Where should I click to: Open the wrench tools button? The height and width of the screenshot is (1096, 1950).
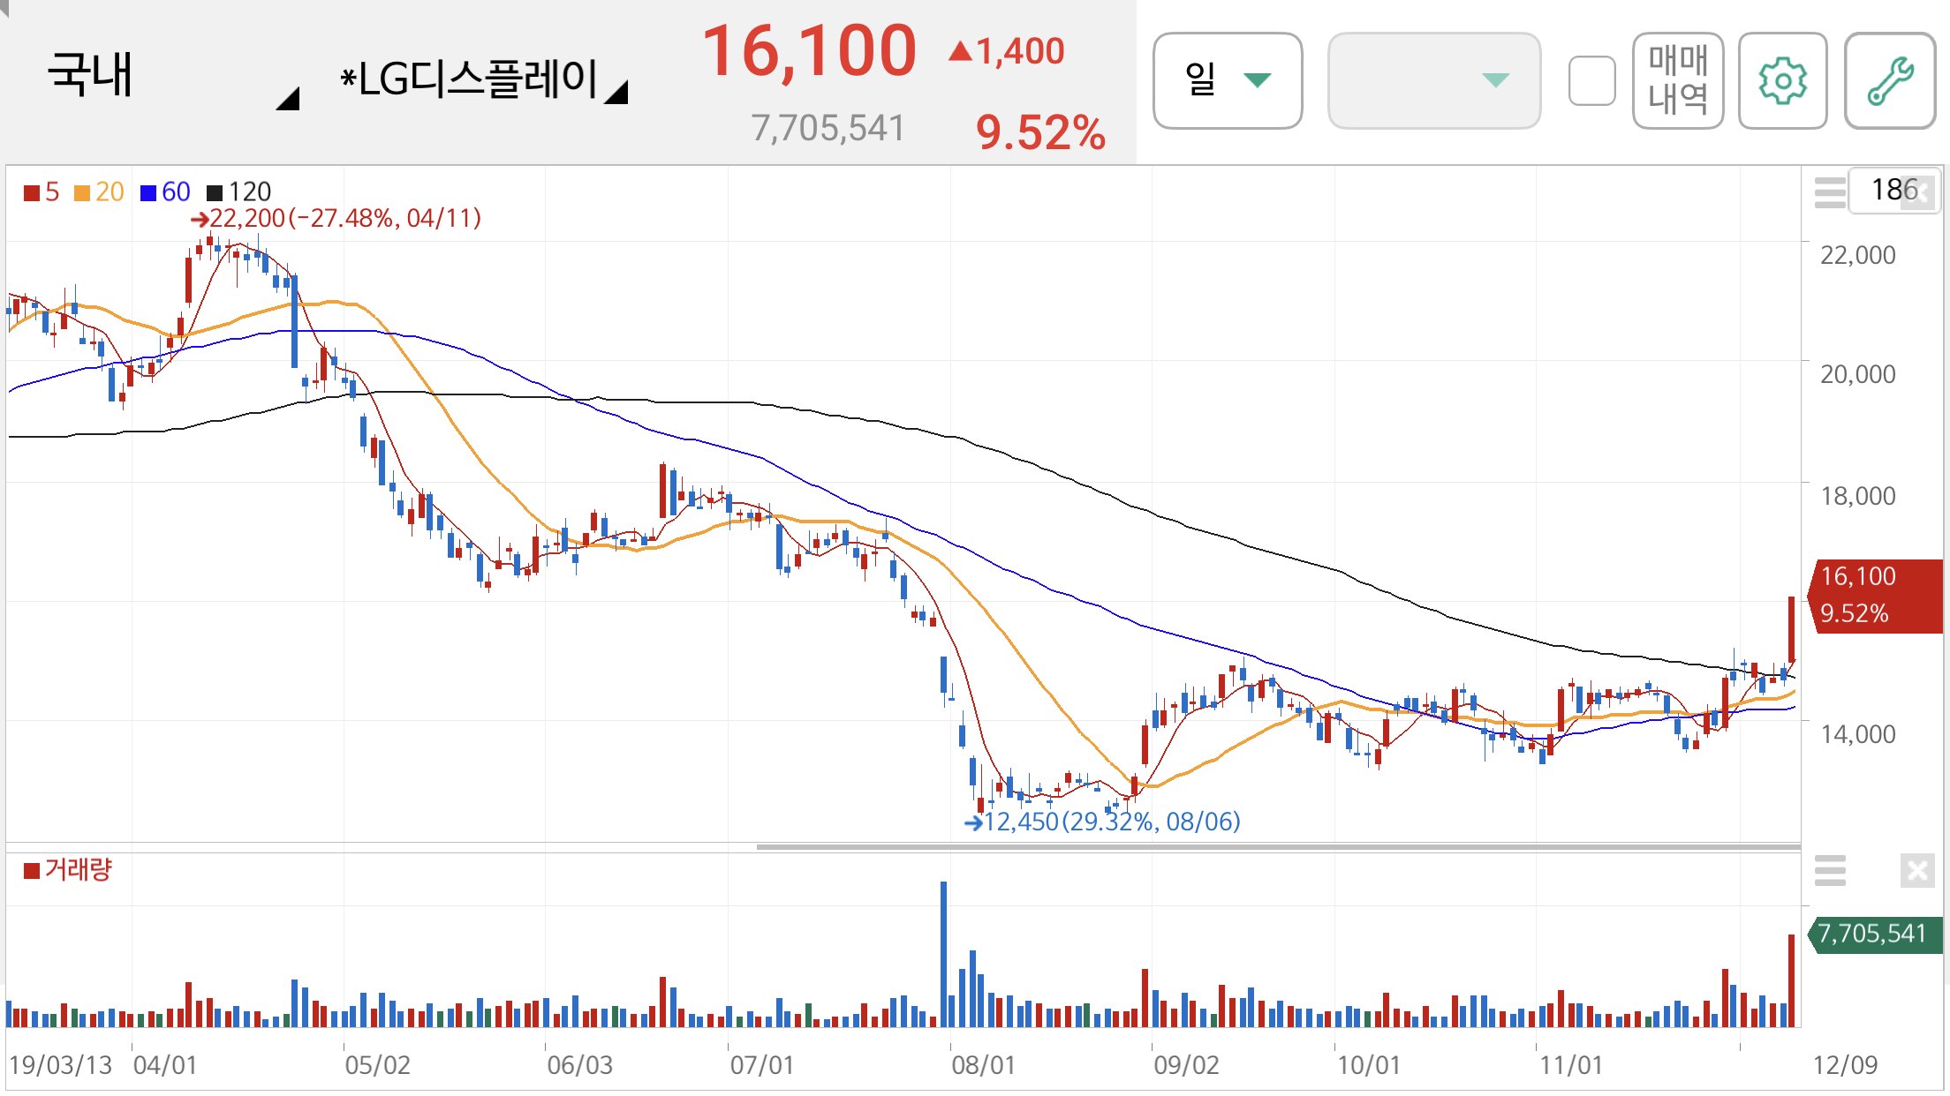(x=1890, y=81)
